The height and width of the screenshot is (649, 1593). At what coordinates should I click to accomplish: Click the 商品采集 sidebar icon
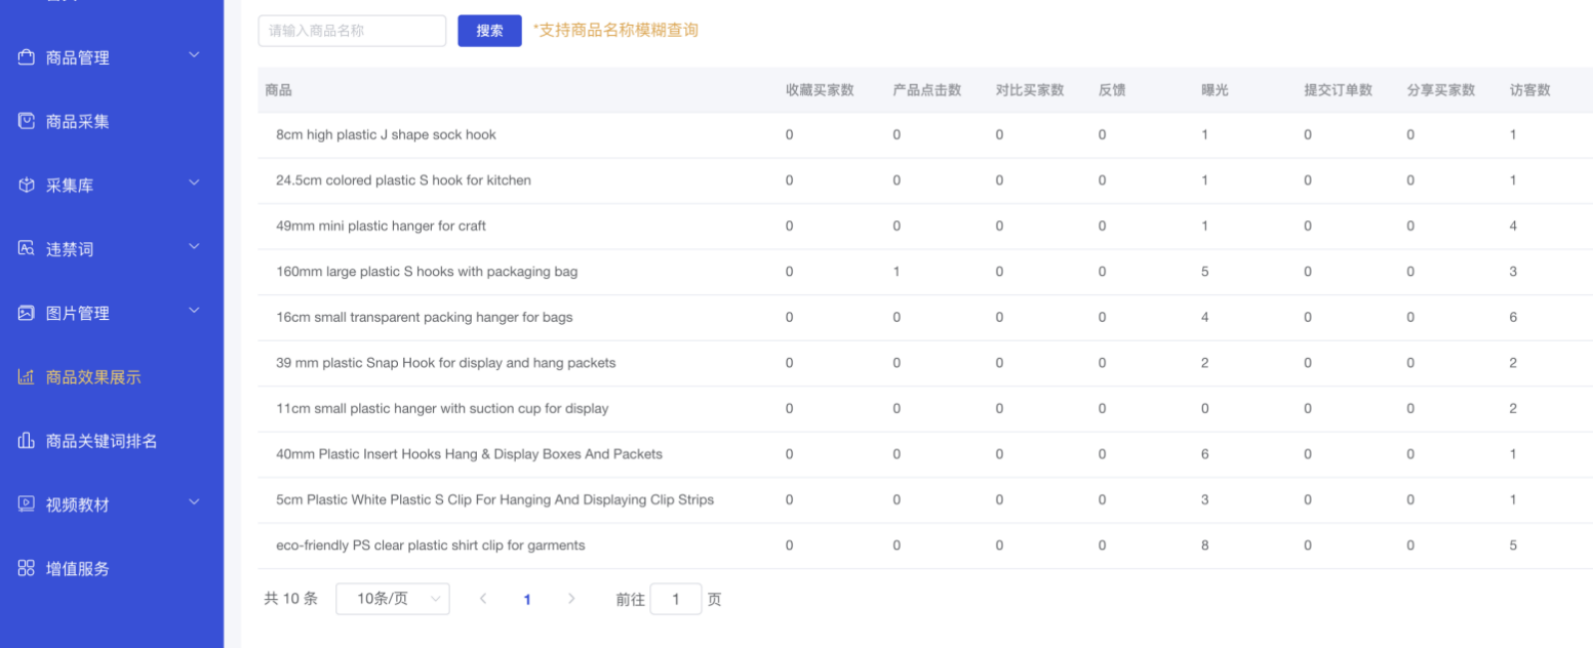coord(26,121)
